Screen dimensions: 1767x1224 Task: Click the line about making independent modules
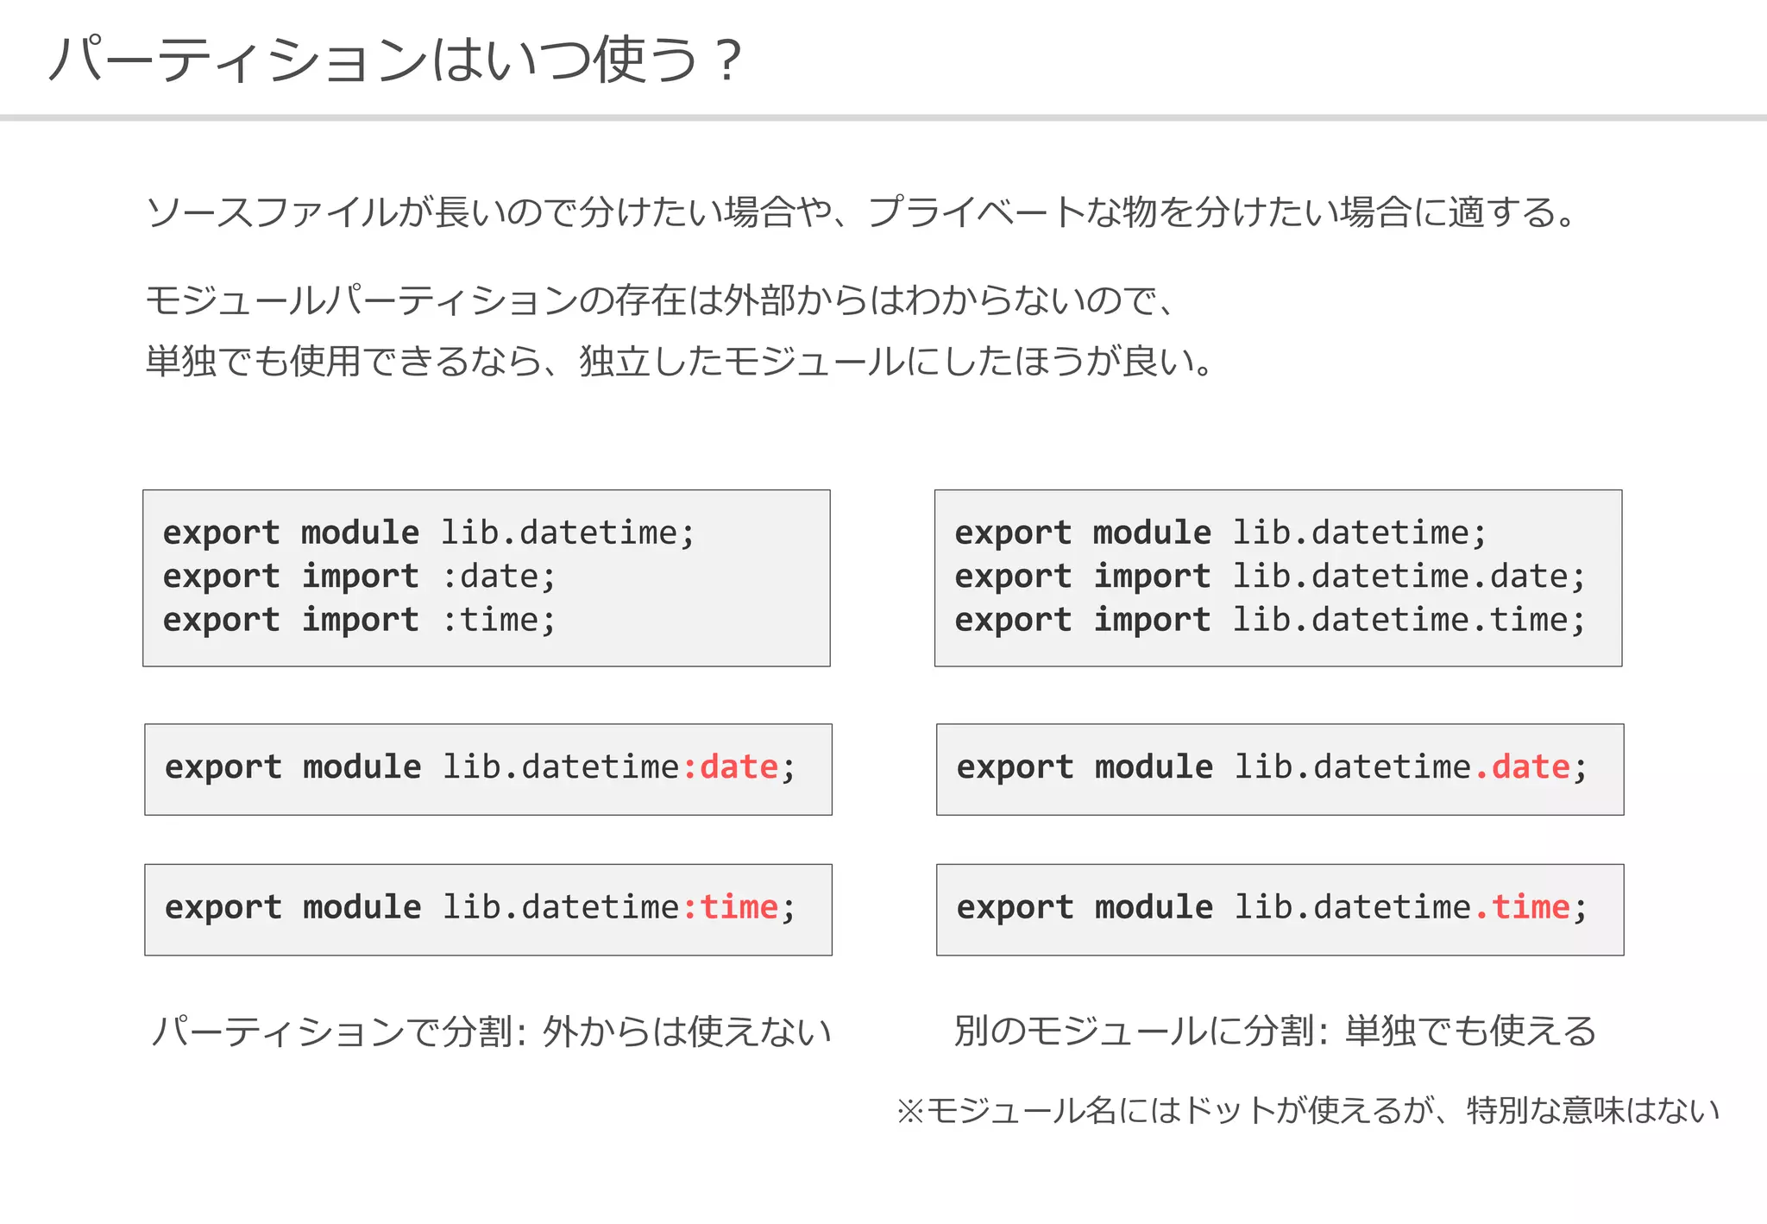tap(681, 361)
